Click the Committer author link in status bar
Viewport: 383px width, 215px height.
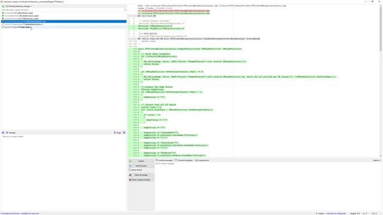20,214
